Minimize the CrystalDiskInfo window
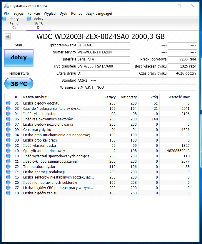This screenshot has height=244, width=202. click(x=166, y=6)
